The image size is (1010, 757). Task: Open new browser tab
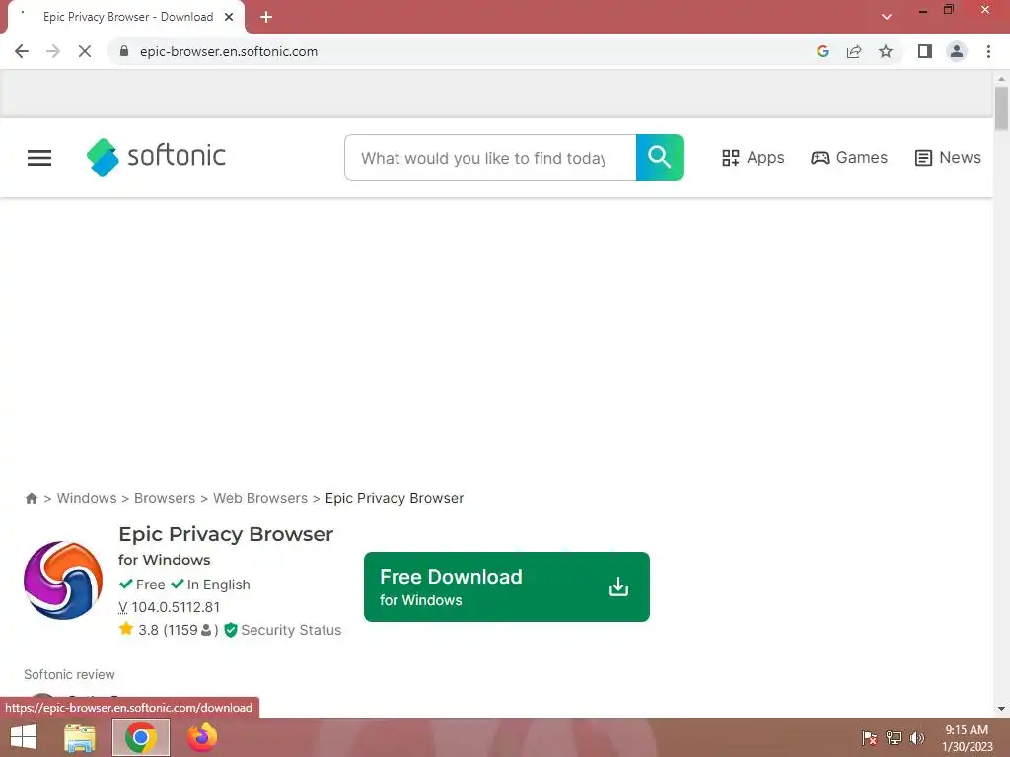(266, 17)
